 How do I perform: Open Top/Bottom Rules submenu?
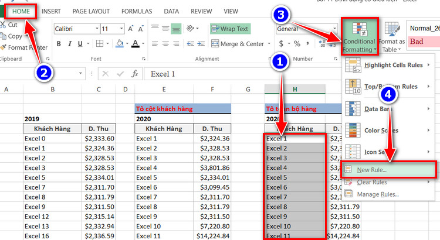[x=388, y=87]
